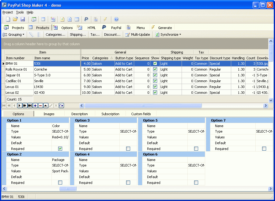Click the PayPal P icon in the top icon toolbar
The width and height of the screenshot is (275, 201).
(x=86, y=19)
